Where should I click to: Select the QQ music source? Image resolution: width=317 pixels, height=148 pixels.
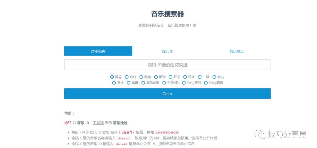point(127,77)
